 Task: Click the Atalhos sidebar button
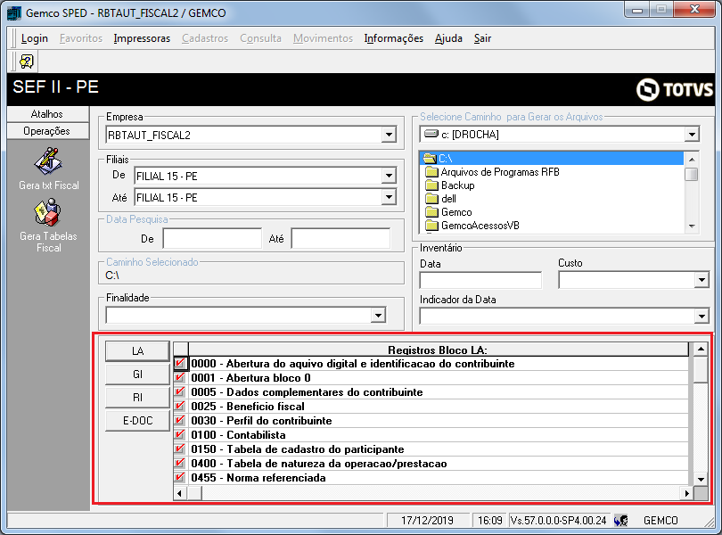click(x=48, y=114)
